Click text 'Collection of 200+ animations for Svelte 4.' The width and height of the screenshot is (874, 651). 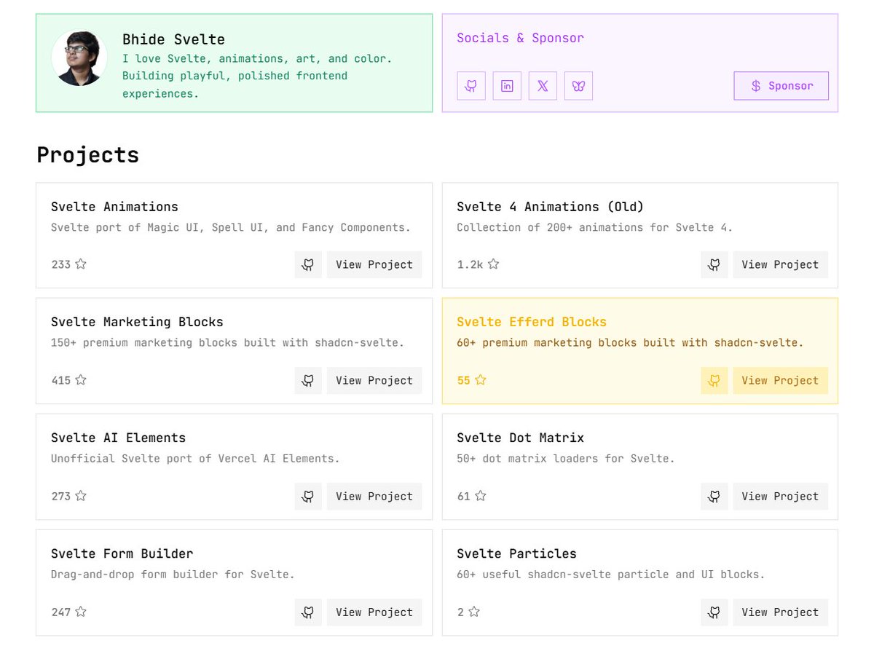(594, 227)
